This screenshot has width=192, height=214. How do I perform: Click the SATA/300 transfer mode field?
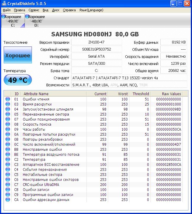pyautogui.click(x=97, y=64)
